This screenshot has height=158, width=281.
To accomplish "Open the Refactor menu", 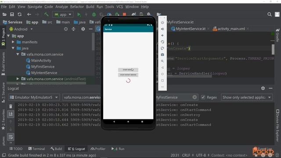I will [77, 7].
